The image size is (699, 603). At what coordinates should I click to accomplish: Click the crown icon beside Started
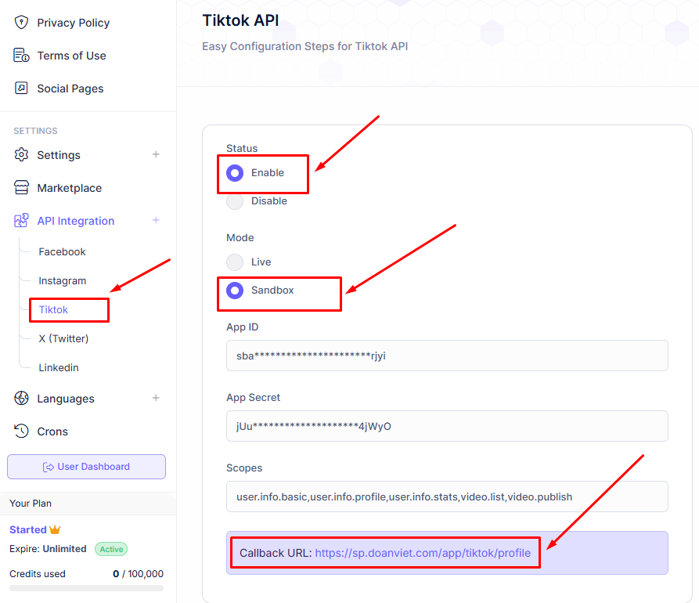(55, 529)
